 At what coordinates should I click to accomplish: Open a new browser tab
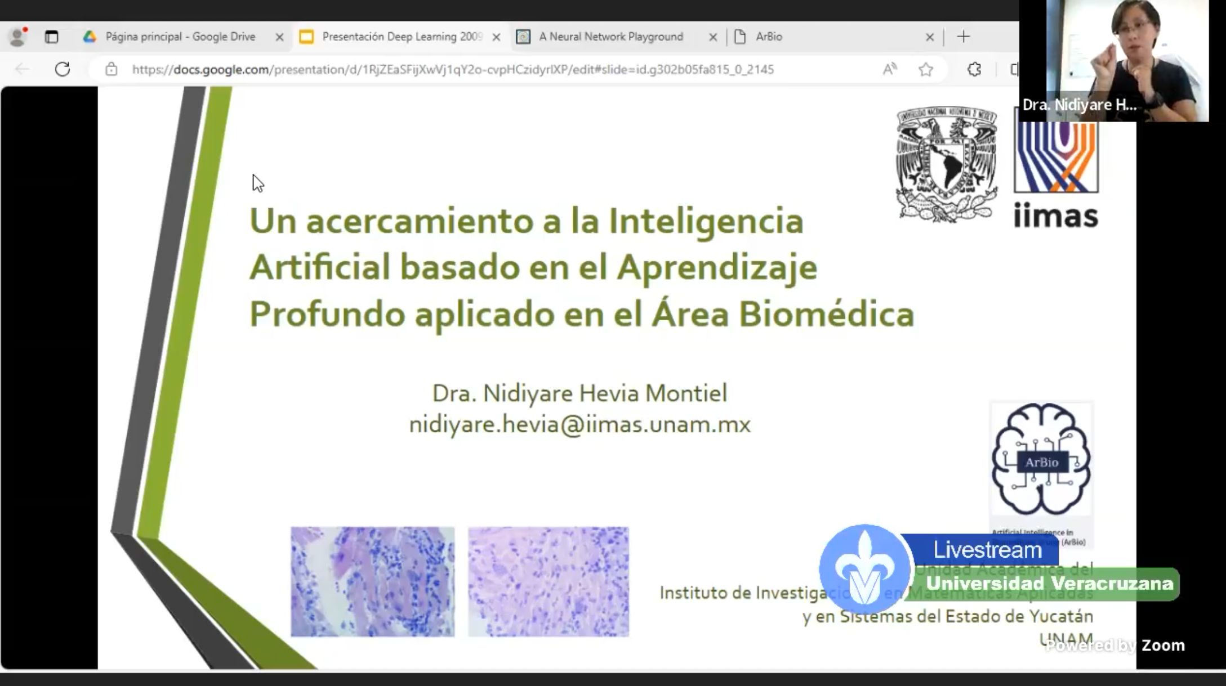tap(964, 37)
